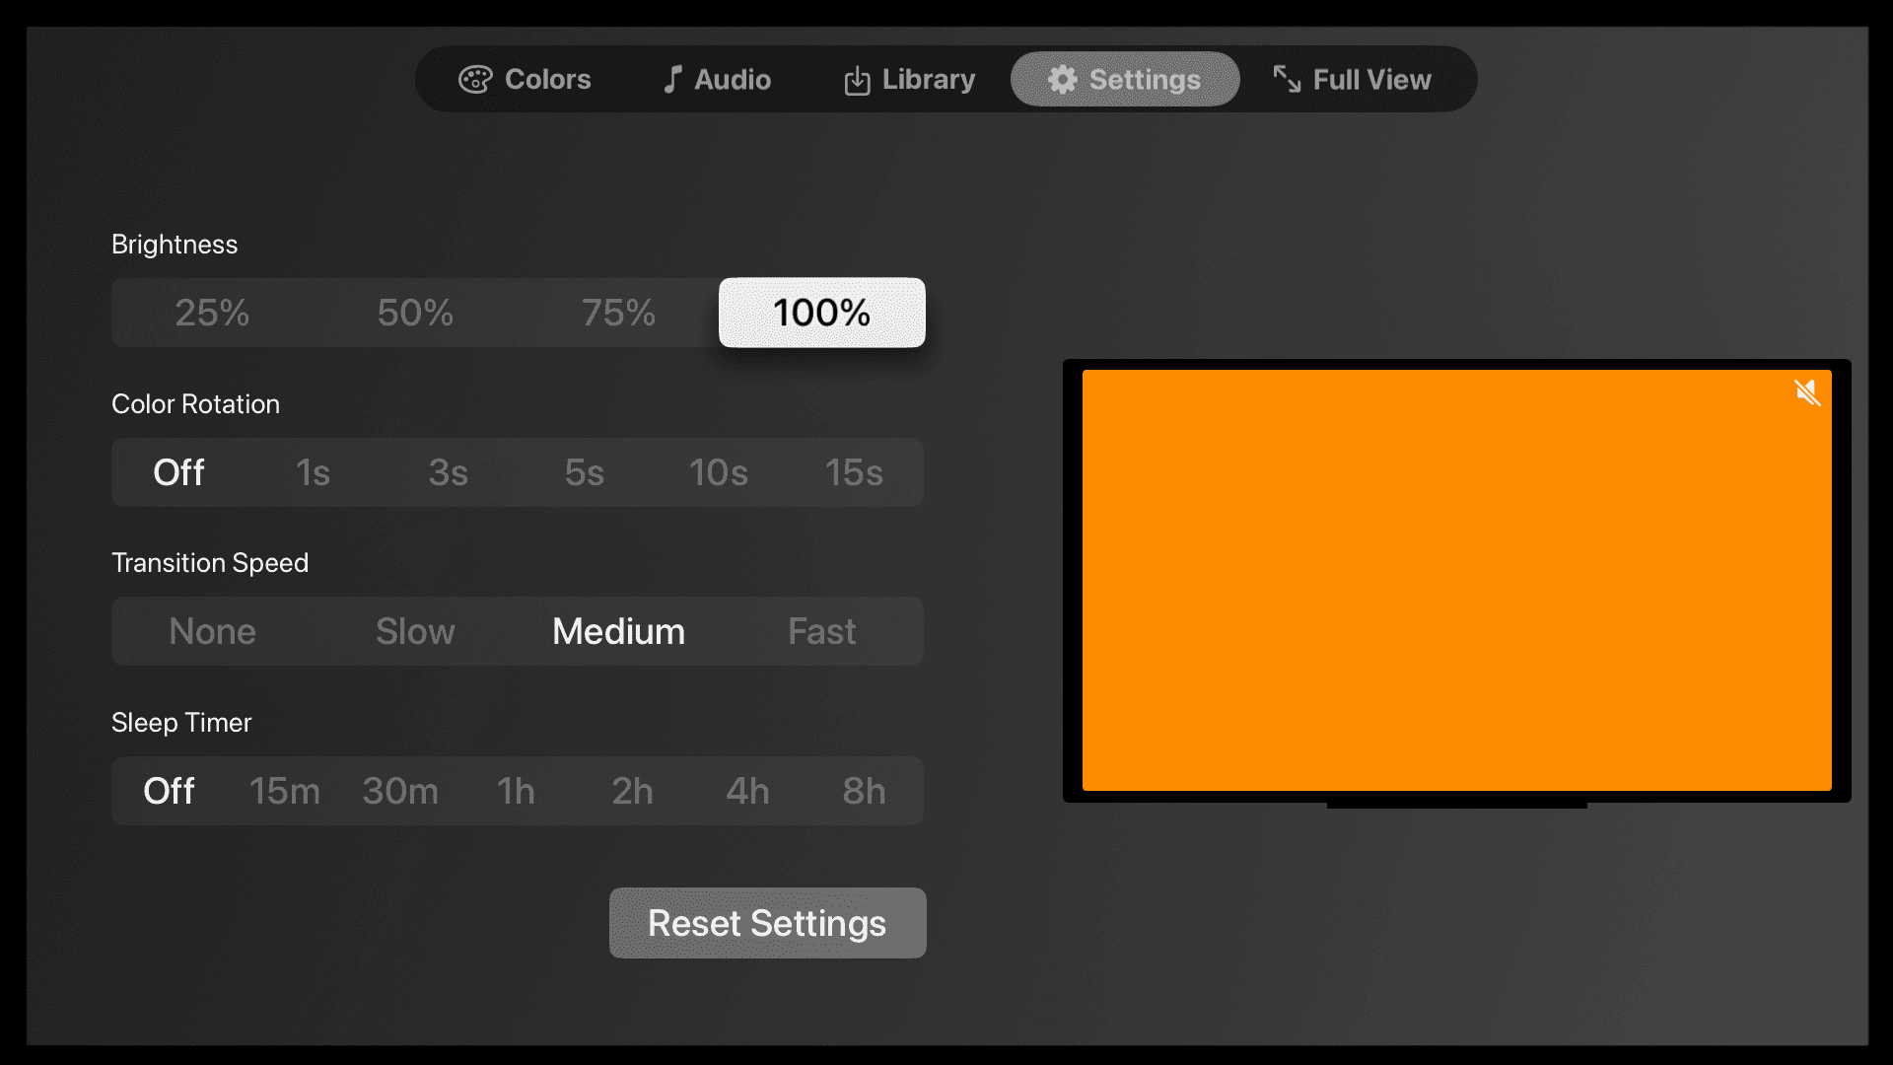Click the mute icon on preview screen

(1807, 392)
